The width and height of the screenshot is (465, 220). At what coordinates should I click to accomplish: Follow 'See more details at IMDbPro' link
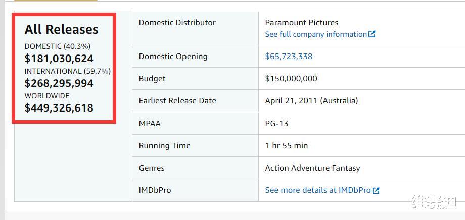point(318,190)
